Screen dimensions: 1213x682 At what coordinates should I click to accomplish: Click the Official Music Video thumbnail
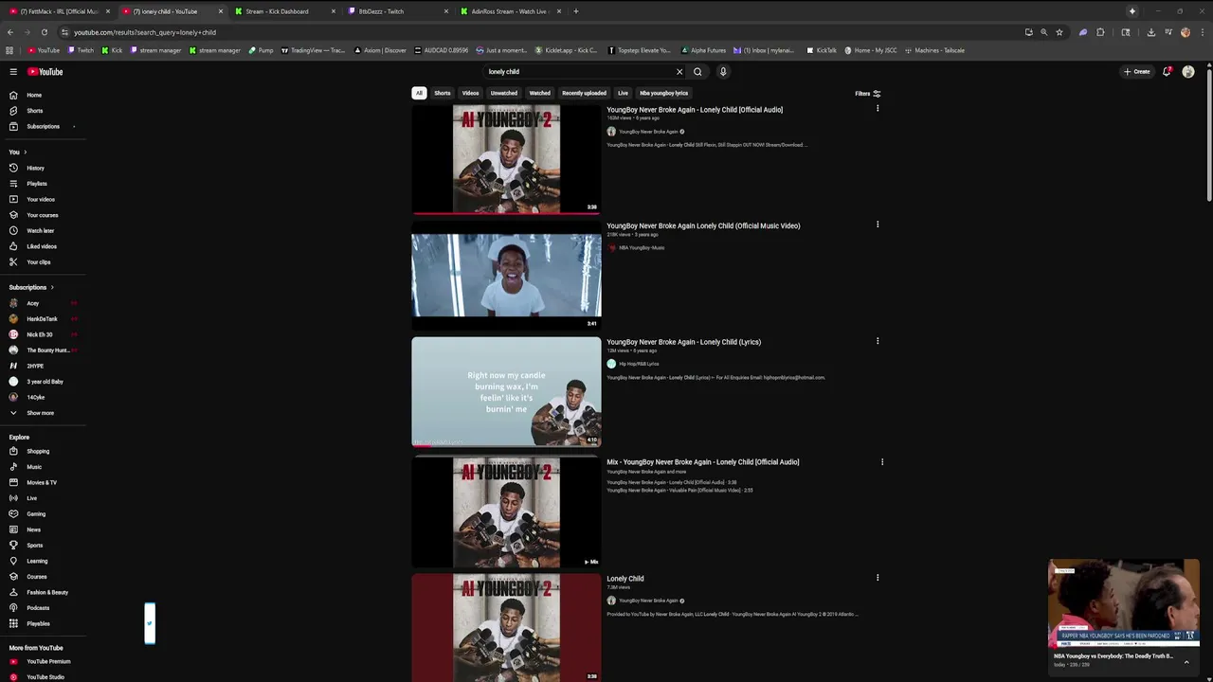tap(506, 276)
